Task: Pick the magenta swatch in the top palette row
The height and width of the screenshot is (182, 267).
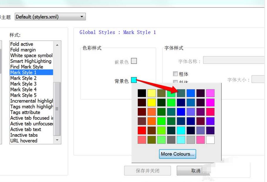Action: [x=210, y=93]
